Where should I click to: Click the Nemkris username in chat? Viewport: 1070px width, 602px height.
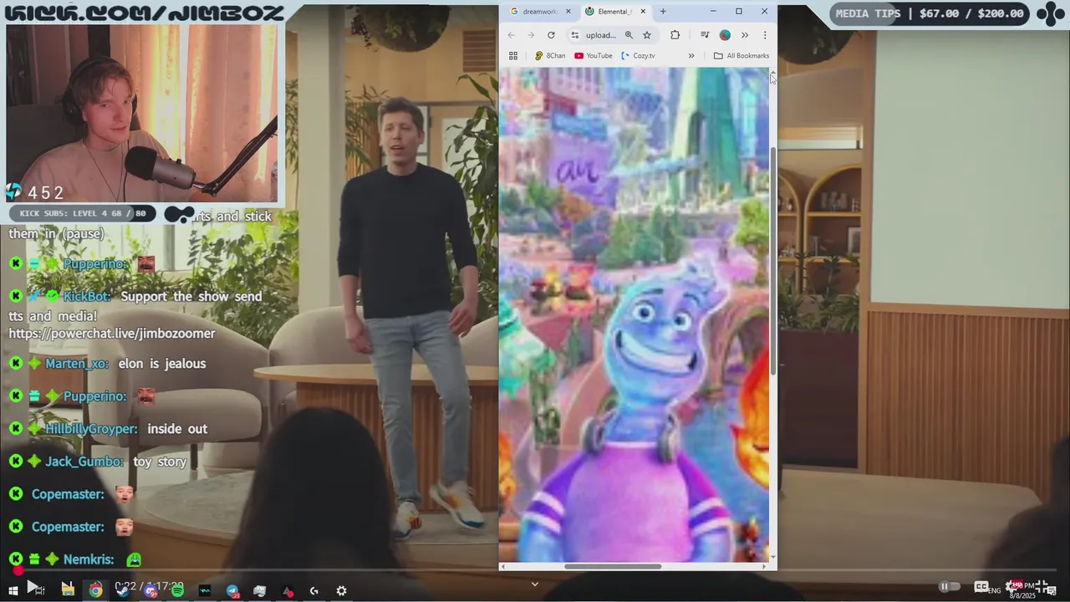[88, 559]
